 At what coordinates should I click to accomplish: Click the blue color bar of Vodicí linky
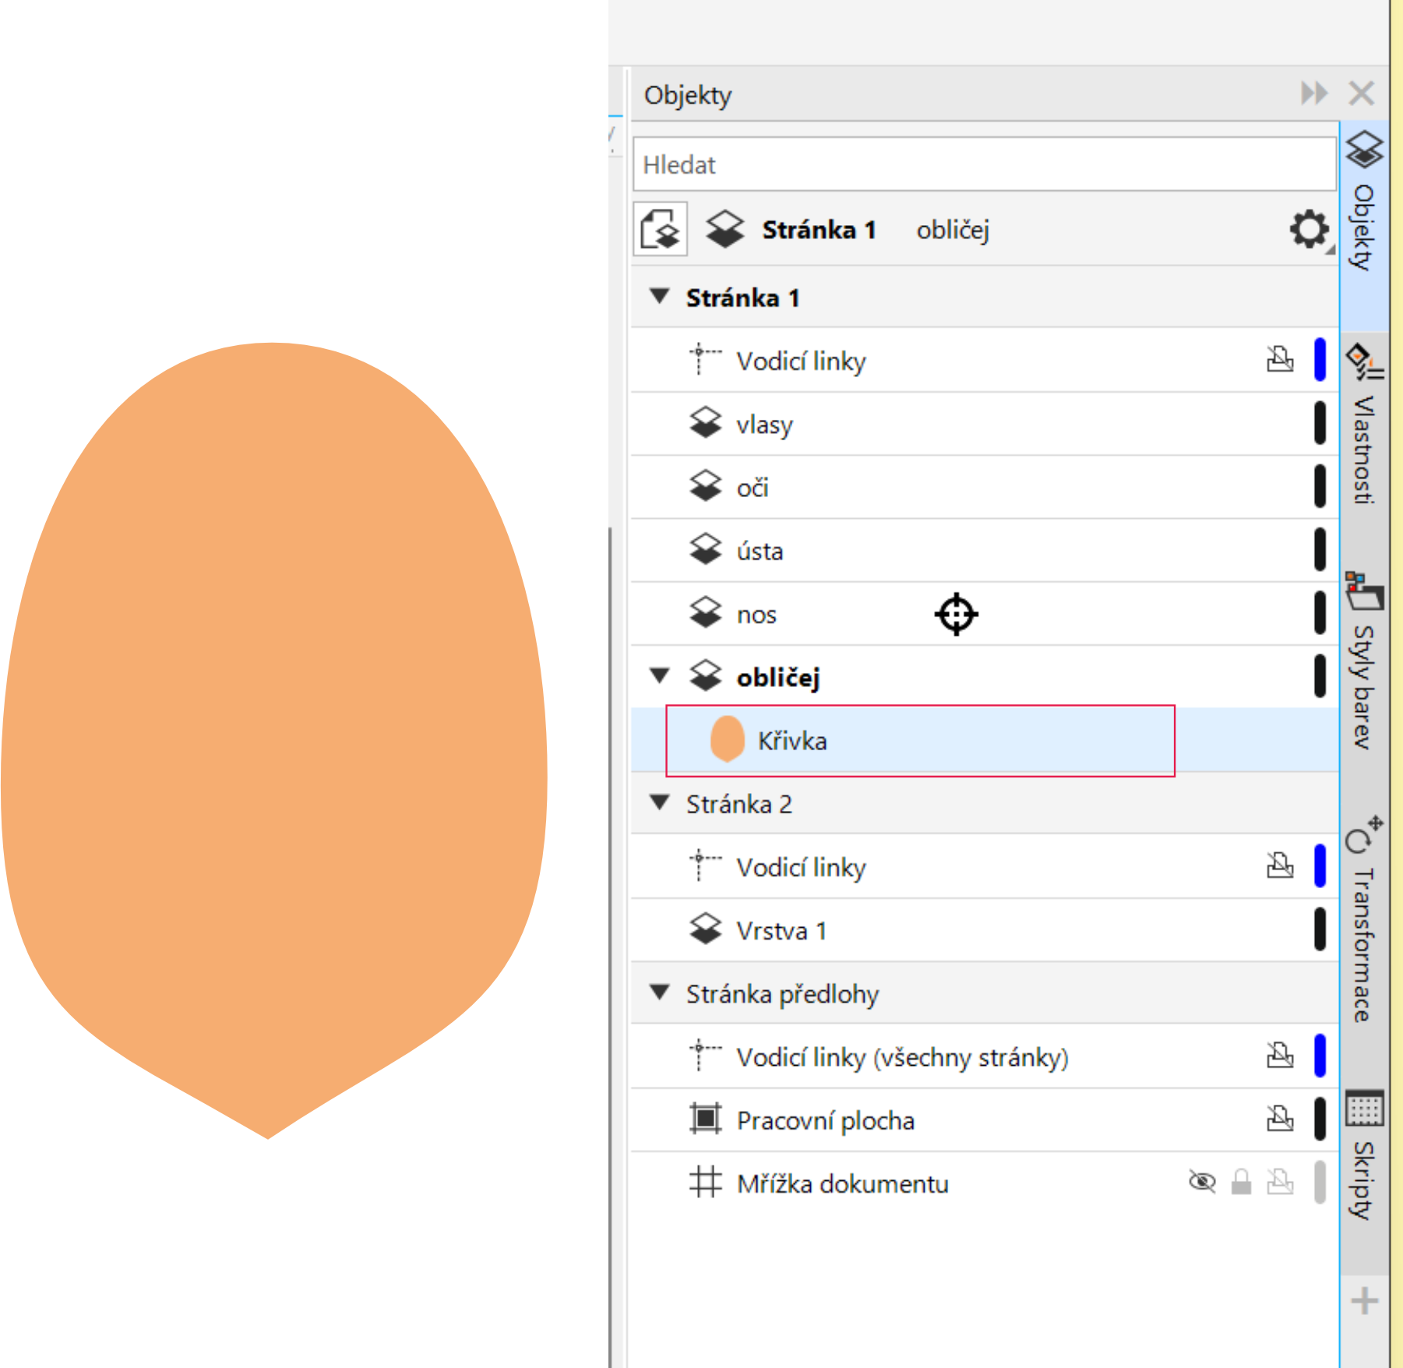click(1320, 360)
